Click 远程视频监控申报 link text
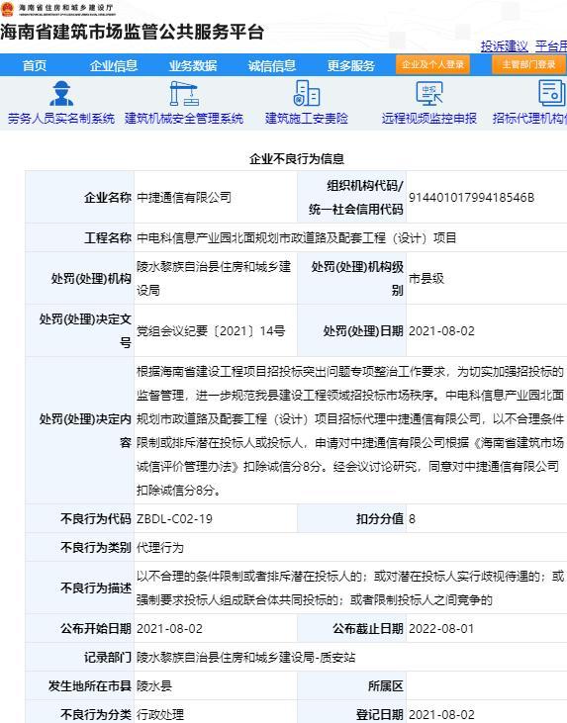 [429, 119]
